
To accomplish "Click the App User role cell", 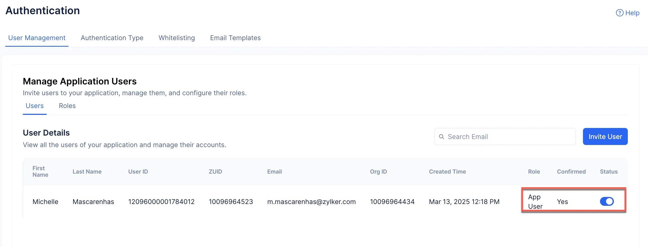I will pyautogui.click(x=535, y=202).
